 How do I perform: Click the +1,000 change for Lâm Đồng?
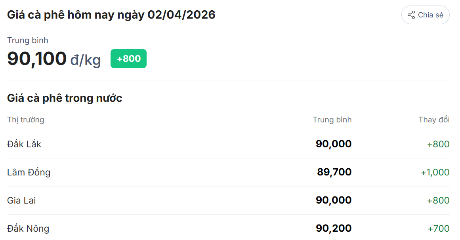tap(435, 172)
